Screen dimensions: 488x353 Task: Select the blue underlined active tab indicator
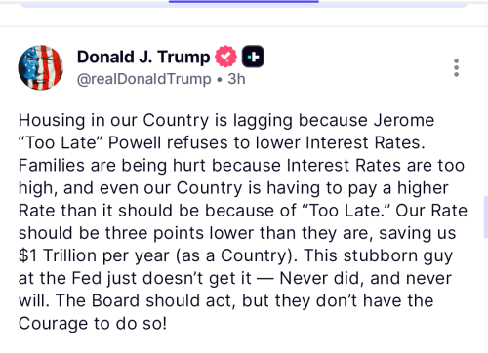(244, 2)
